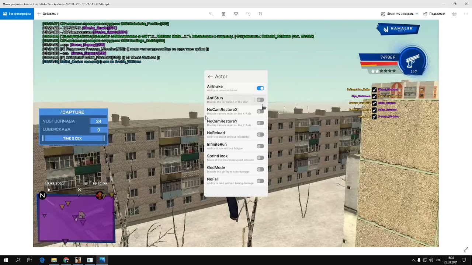Show hidden tray icons with the chevron

413,260
